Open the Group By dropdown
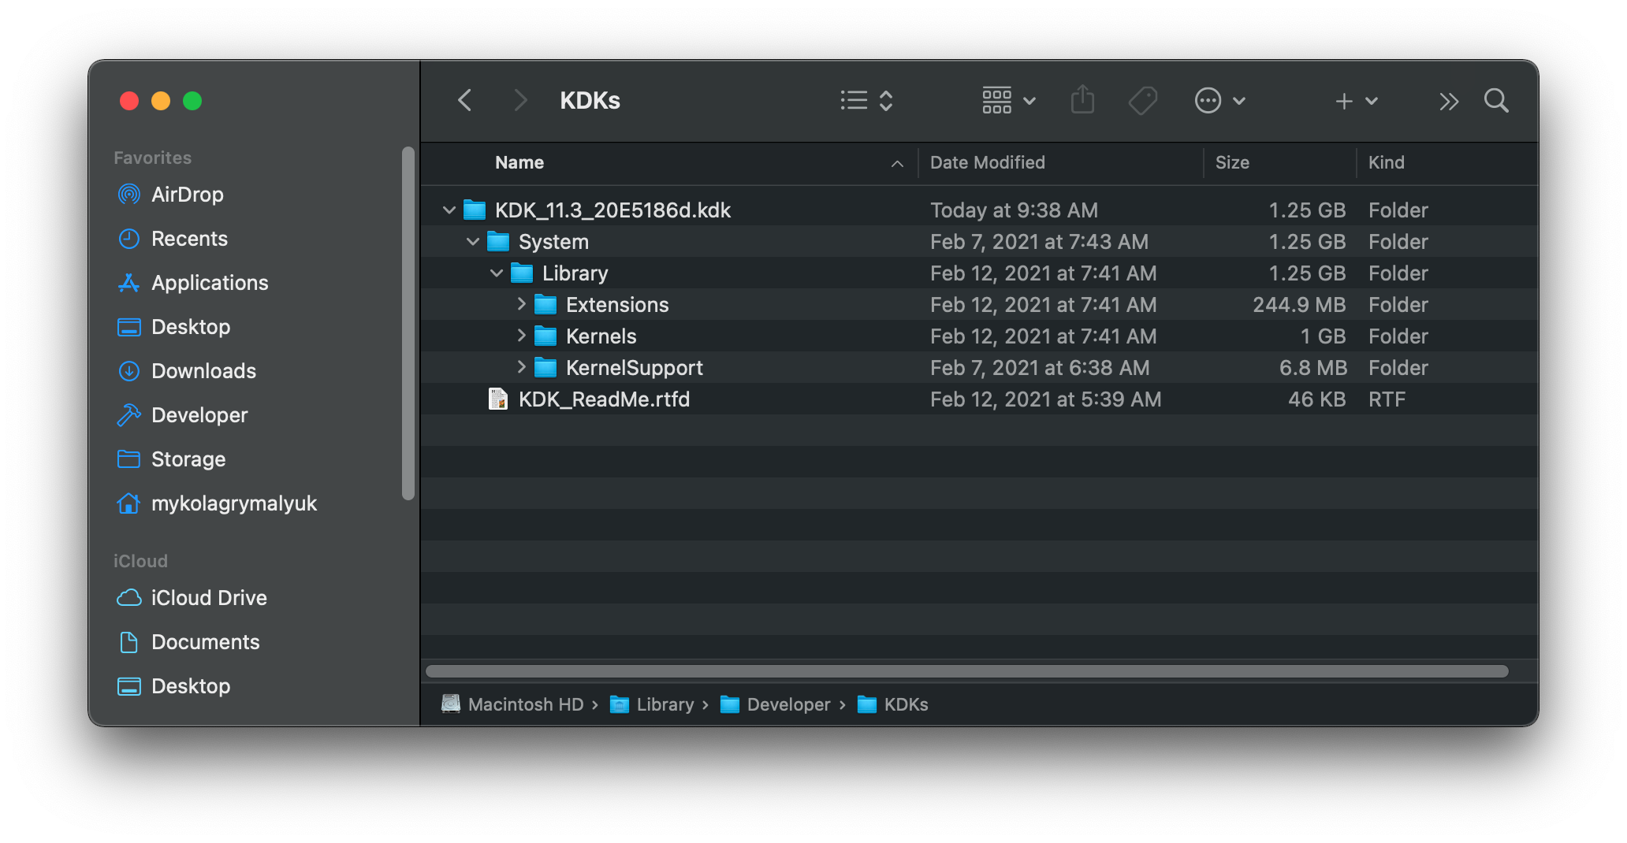Image resolution: width=1627 pixels, height=843 pixels. pos(1007,101)
